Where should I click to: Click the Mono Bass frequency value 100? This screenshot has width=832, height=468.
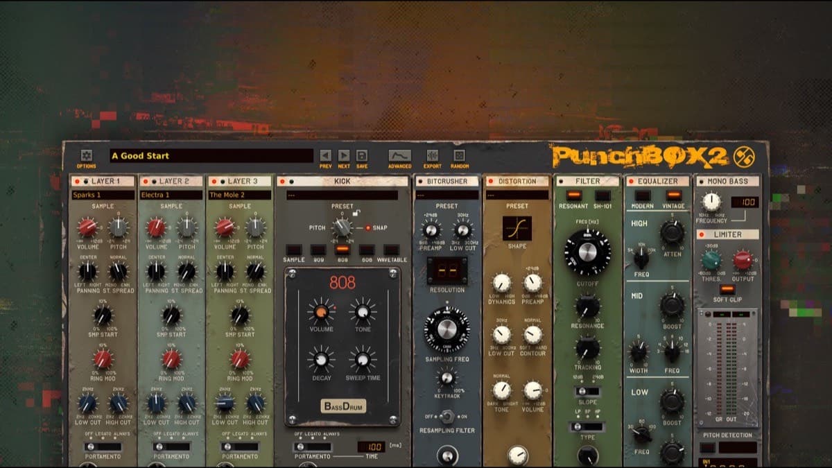pyautogui.click(x=744, y=202)
